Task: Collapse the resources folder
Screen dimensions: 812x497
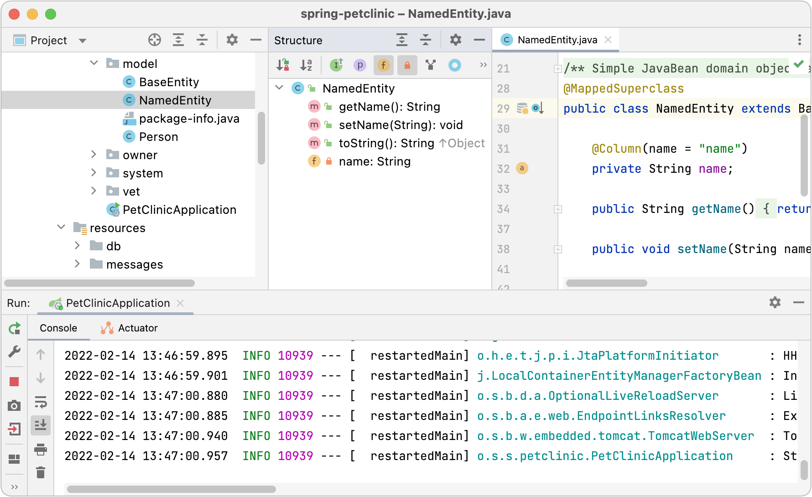Action: (61, 227)
